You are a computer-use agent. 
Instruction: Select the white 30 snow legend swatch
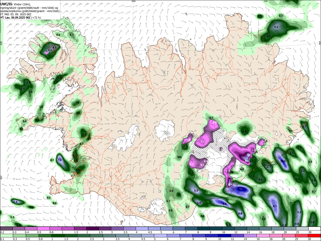pyautogui.click(x=314, y=228)
